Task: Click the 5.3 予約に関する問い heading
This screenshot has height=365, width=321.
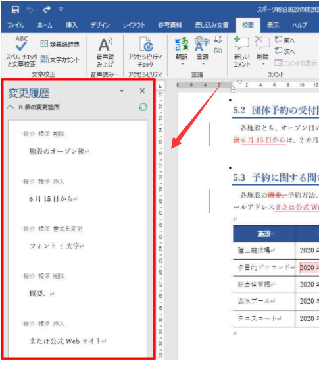Action: tap(276, 178)
